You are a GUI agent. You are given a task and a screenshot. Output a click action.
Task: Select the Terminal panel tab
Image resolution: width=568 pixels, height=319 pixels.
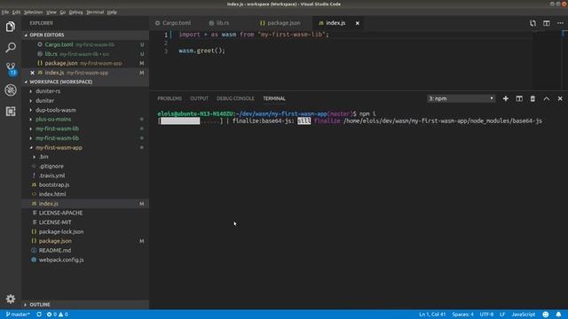click(x=274, y=98)
